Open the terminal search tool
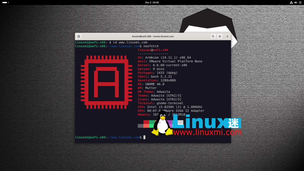 213,36
